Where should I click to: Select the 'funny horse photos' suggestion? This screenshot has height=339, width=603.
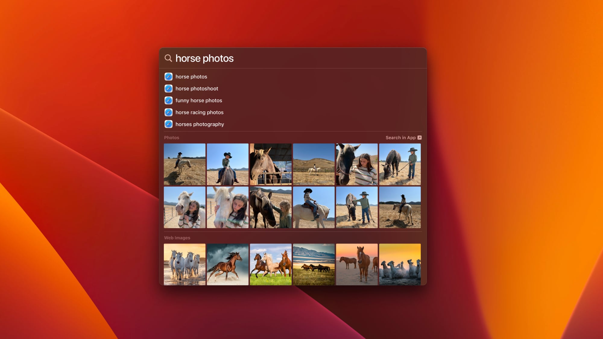tap(199, 100)
